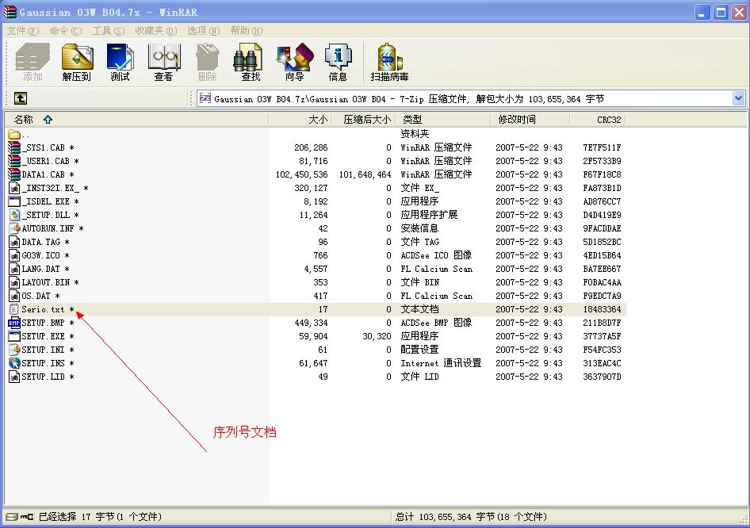Click the AUTORUN.INF file icon
The image size is (750, 528).
pyautogui.click(x=14, y=228)
